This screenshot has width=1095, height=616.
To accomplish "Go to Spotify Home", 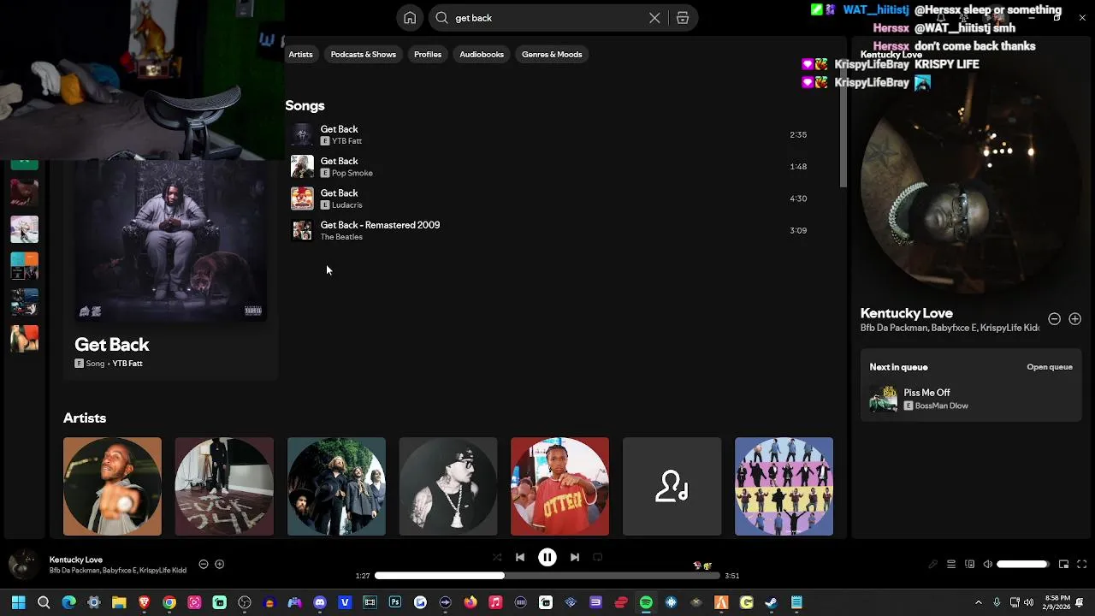I will point(411,18).
